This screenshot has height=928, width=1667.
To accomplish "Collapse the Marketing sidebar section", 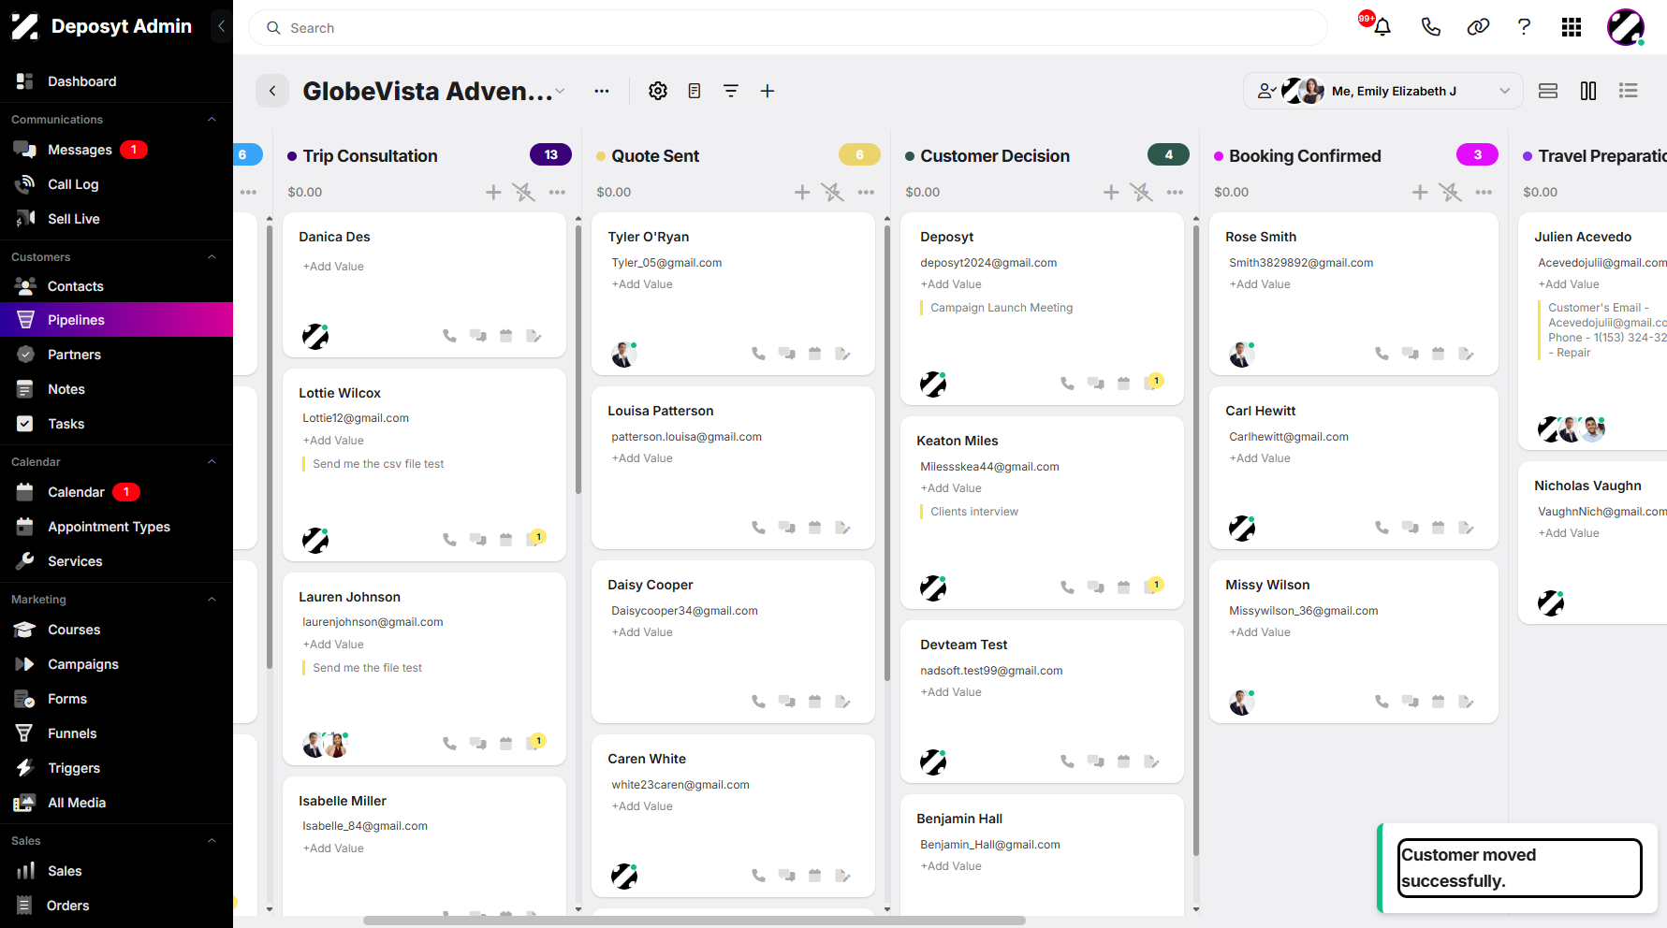I will click(212, 600).
